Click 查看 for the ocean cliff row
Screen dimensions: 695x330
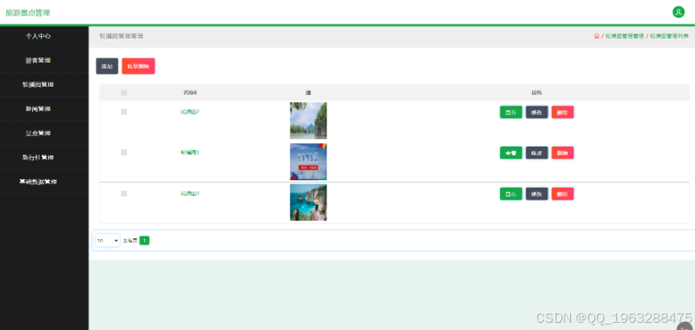[x=511, y=194]
